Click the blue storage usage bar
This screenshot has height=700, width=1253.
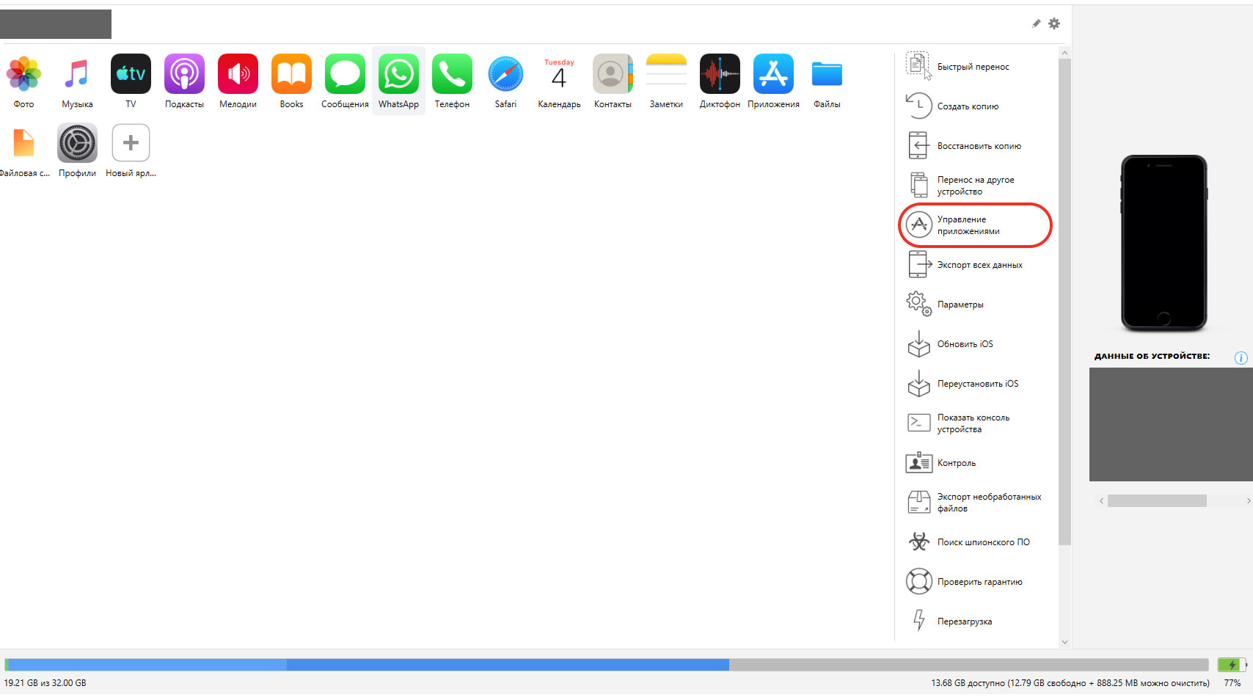click(x=367, y=665)
